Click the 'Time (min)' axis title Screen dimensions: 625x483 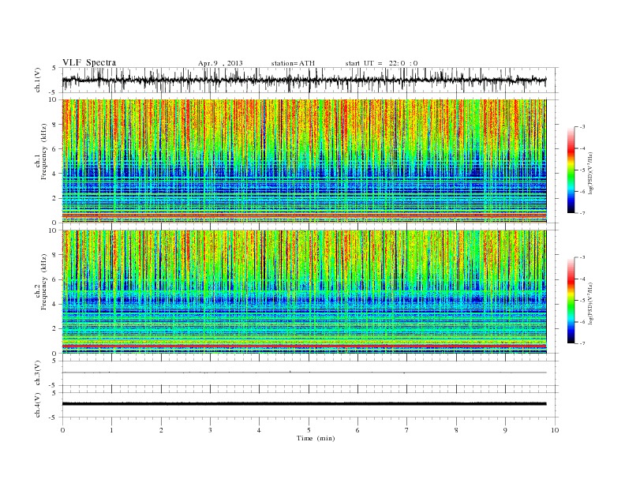click(x=316, y=438)
